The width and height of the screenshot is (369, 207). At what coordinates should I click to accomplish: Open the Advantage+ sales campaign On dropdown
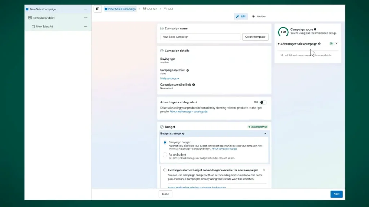[333, 43]
